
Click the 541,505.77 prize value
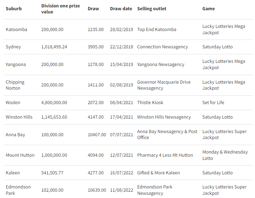pos(52,173)
